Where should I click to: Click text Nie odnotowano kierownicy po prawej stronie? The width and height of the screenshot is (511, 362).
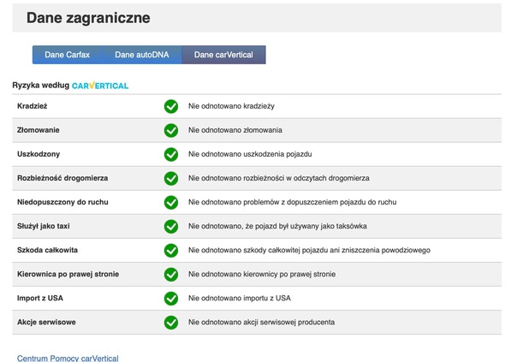[262, 274]
